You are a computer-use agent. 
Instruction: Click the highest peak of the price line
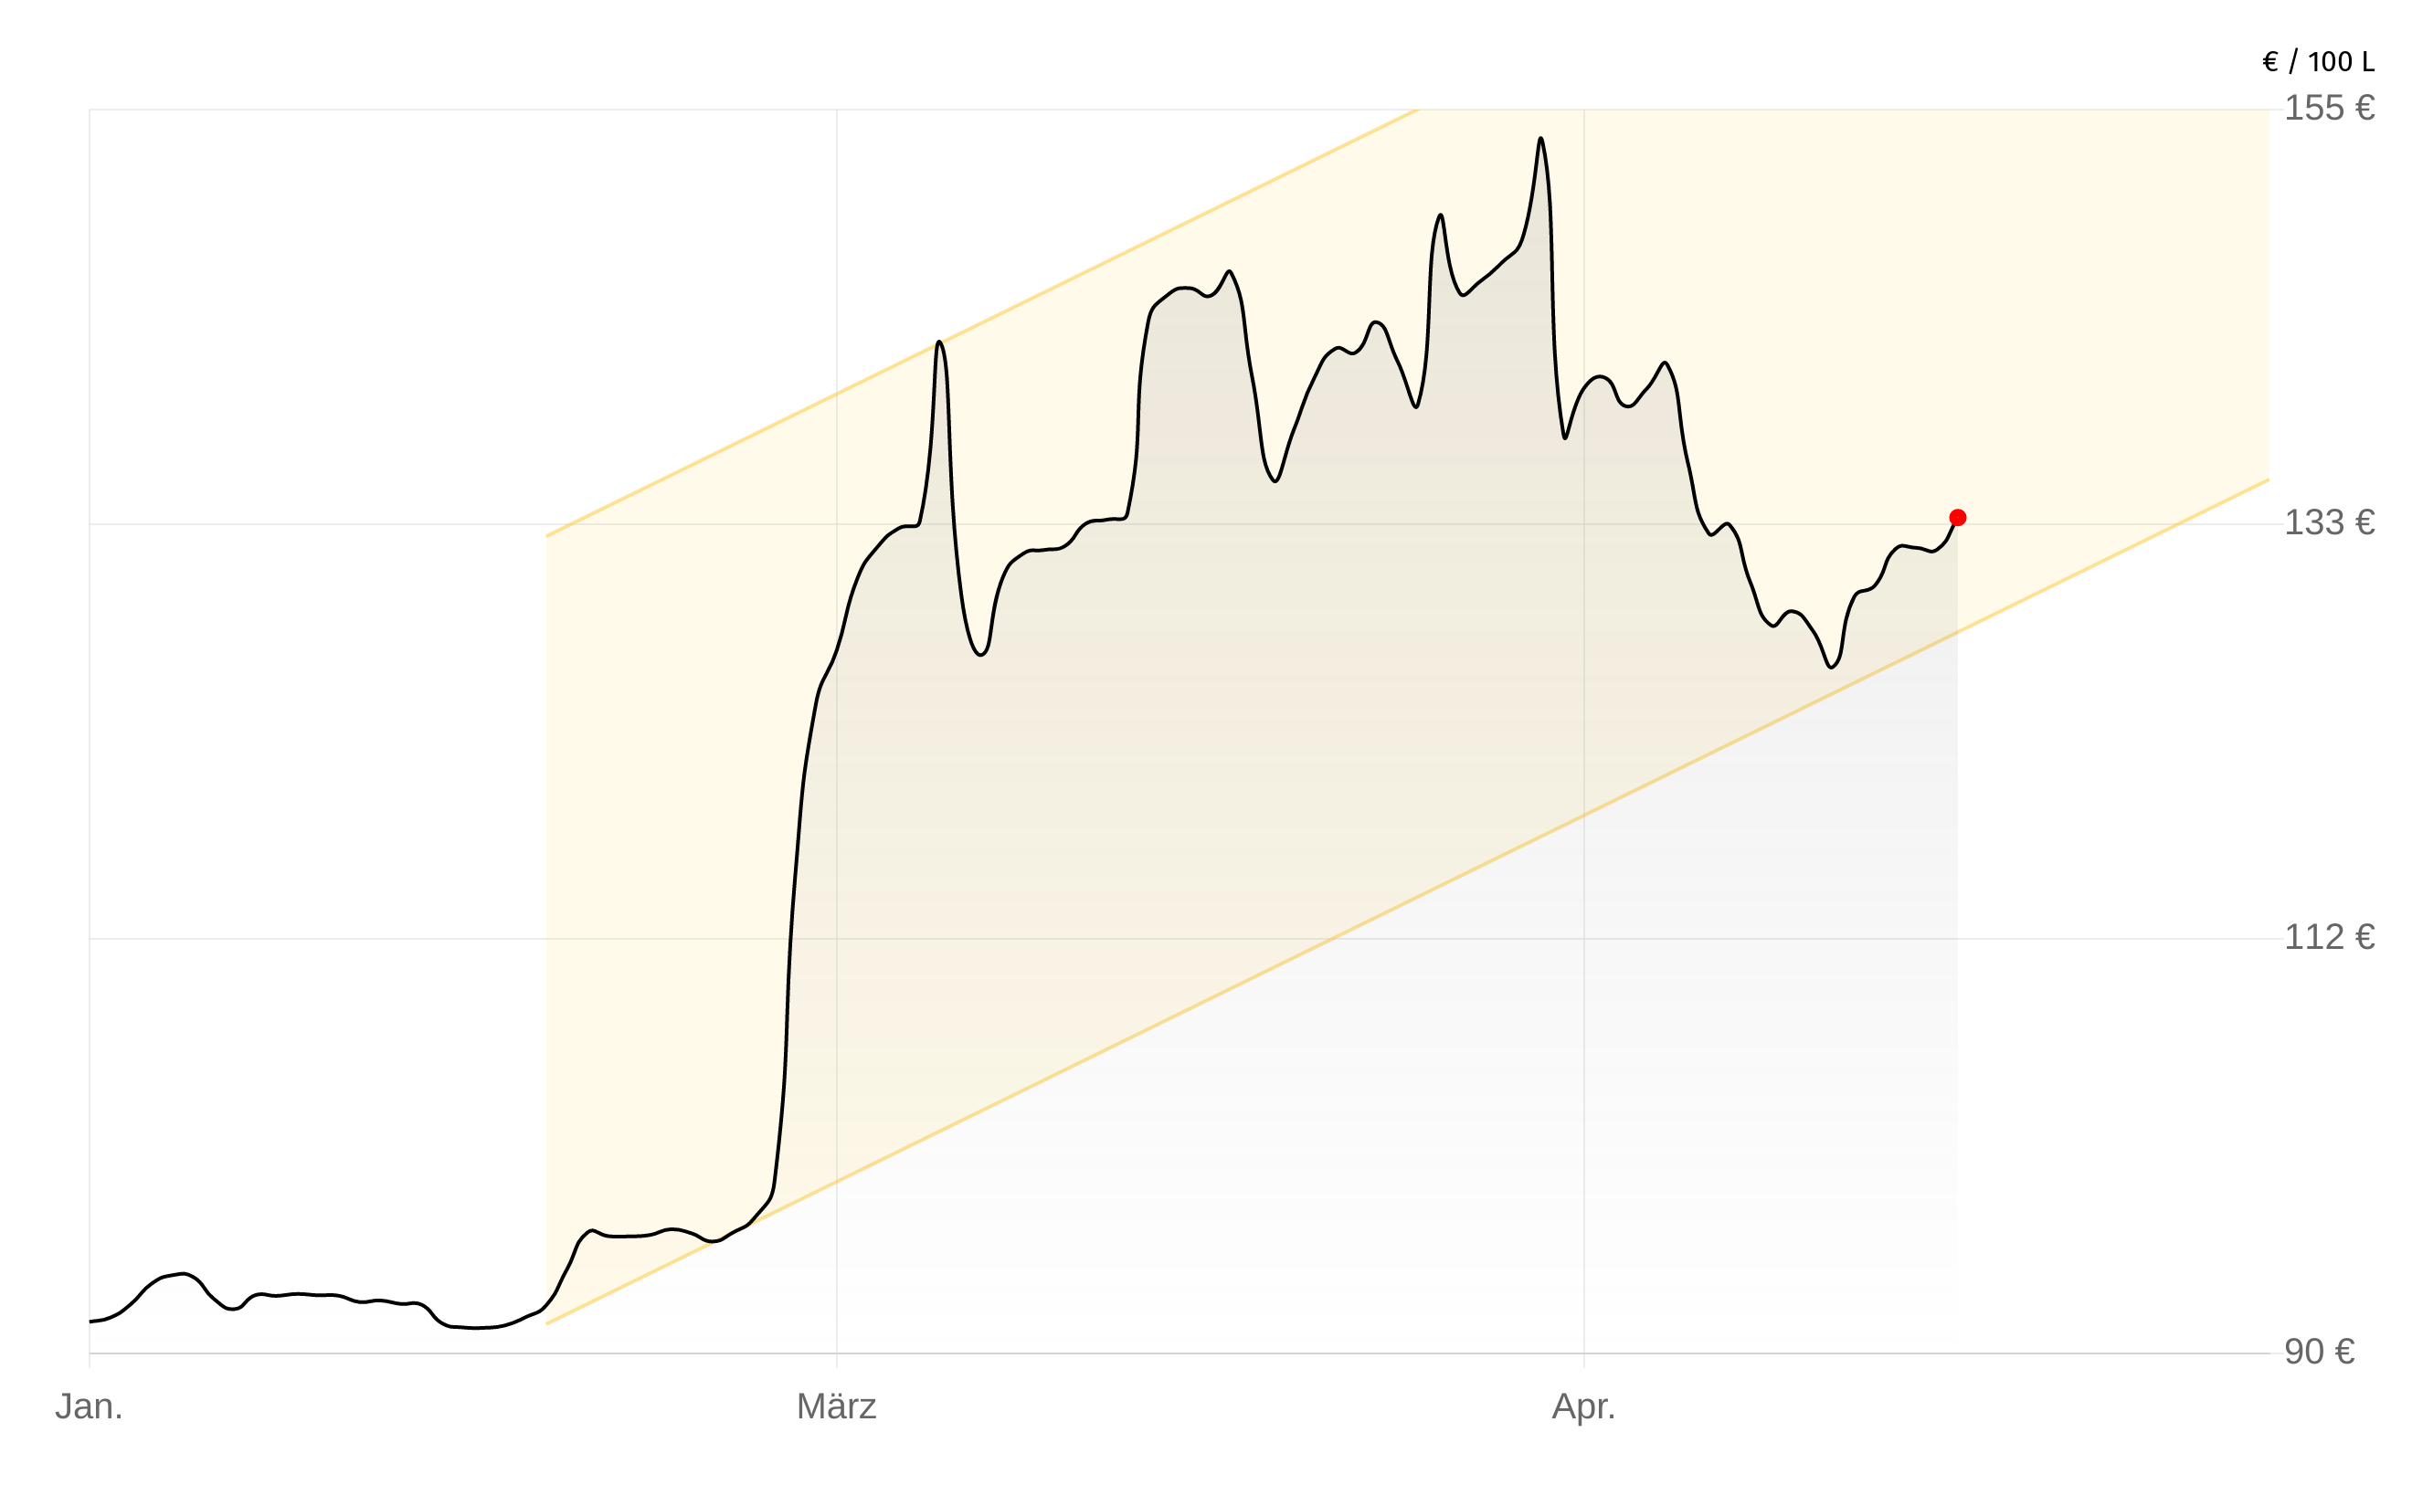click(1539, 139)
